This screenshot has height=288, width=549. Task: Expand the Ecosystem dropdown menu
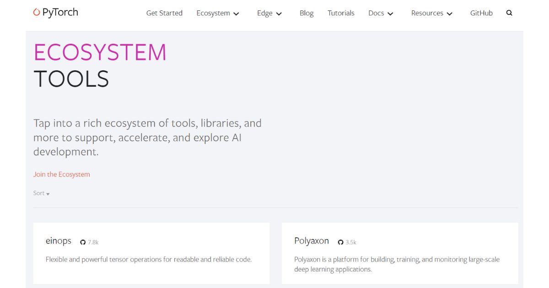218,13
